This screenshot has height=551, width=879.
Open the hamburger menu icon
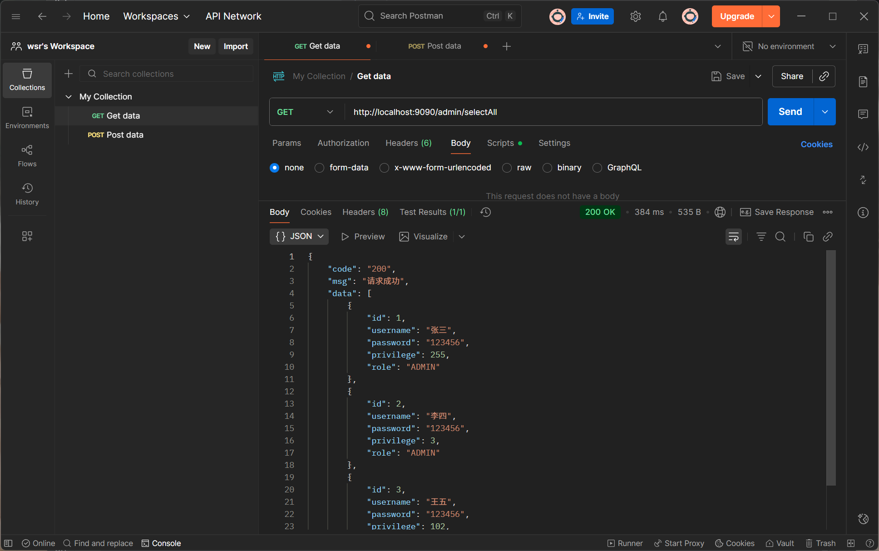pos(16,16)
